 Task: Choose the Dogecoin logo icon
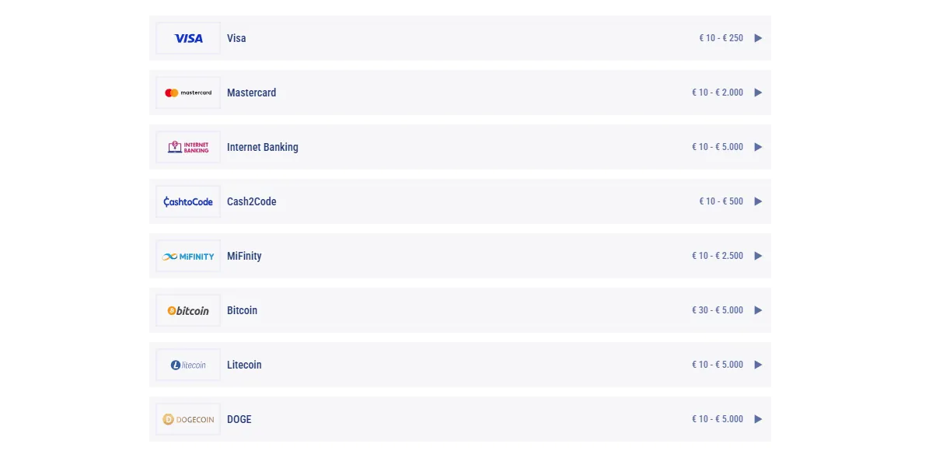pos(188,419)
